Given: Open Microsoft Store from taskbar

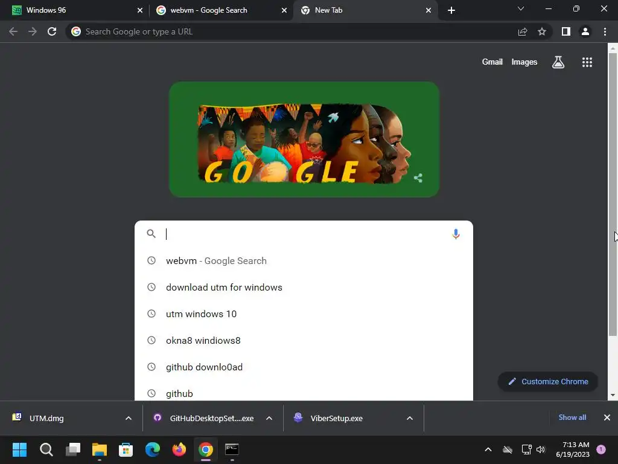Looking at the screenshot, I should 126,449.
